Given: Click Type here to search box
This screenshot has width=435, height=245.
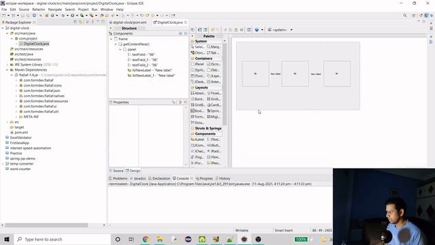Looking at the screenshot, I should (62, 239).
